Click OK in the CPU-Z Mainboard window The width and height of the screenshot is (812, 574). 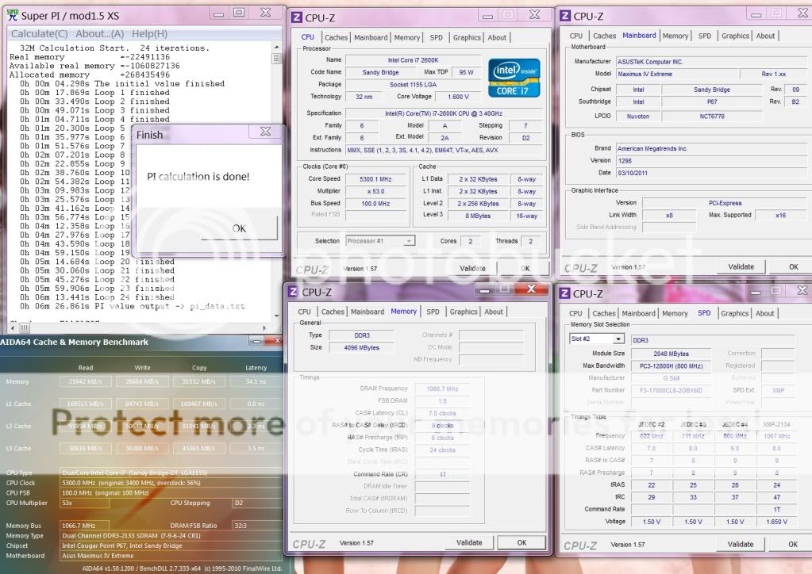[794, 267]
